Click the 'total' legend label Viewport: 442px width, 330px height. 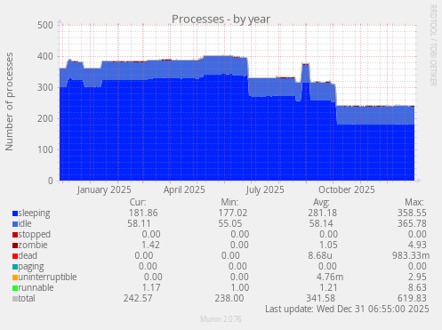(27, 298)
